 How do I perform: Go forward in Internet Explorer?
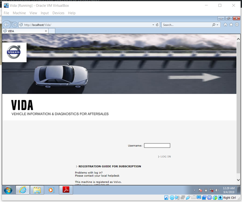[14, 24]
